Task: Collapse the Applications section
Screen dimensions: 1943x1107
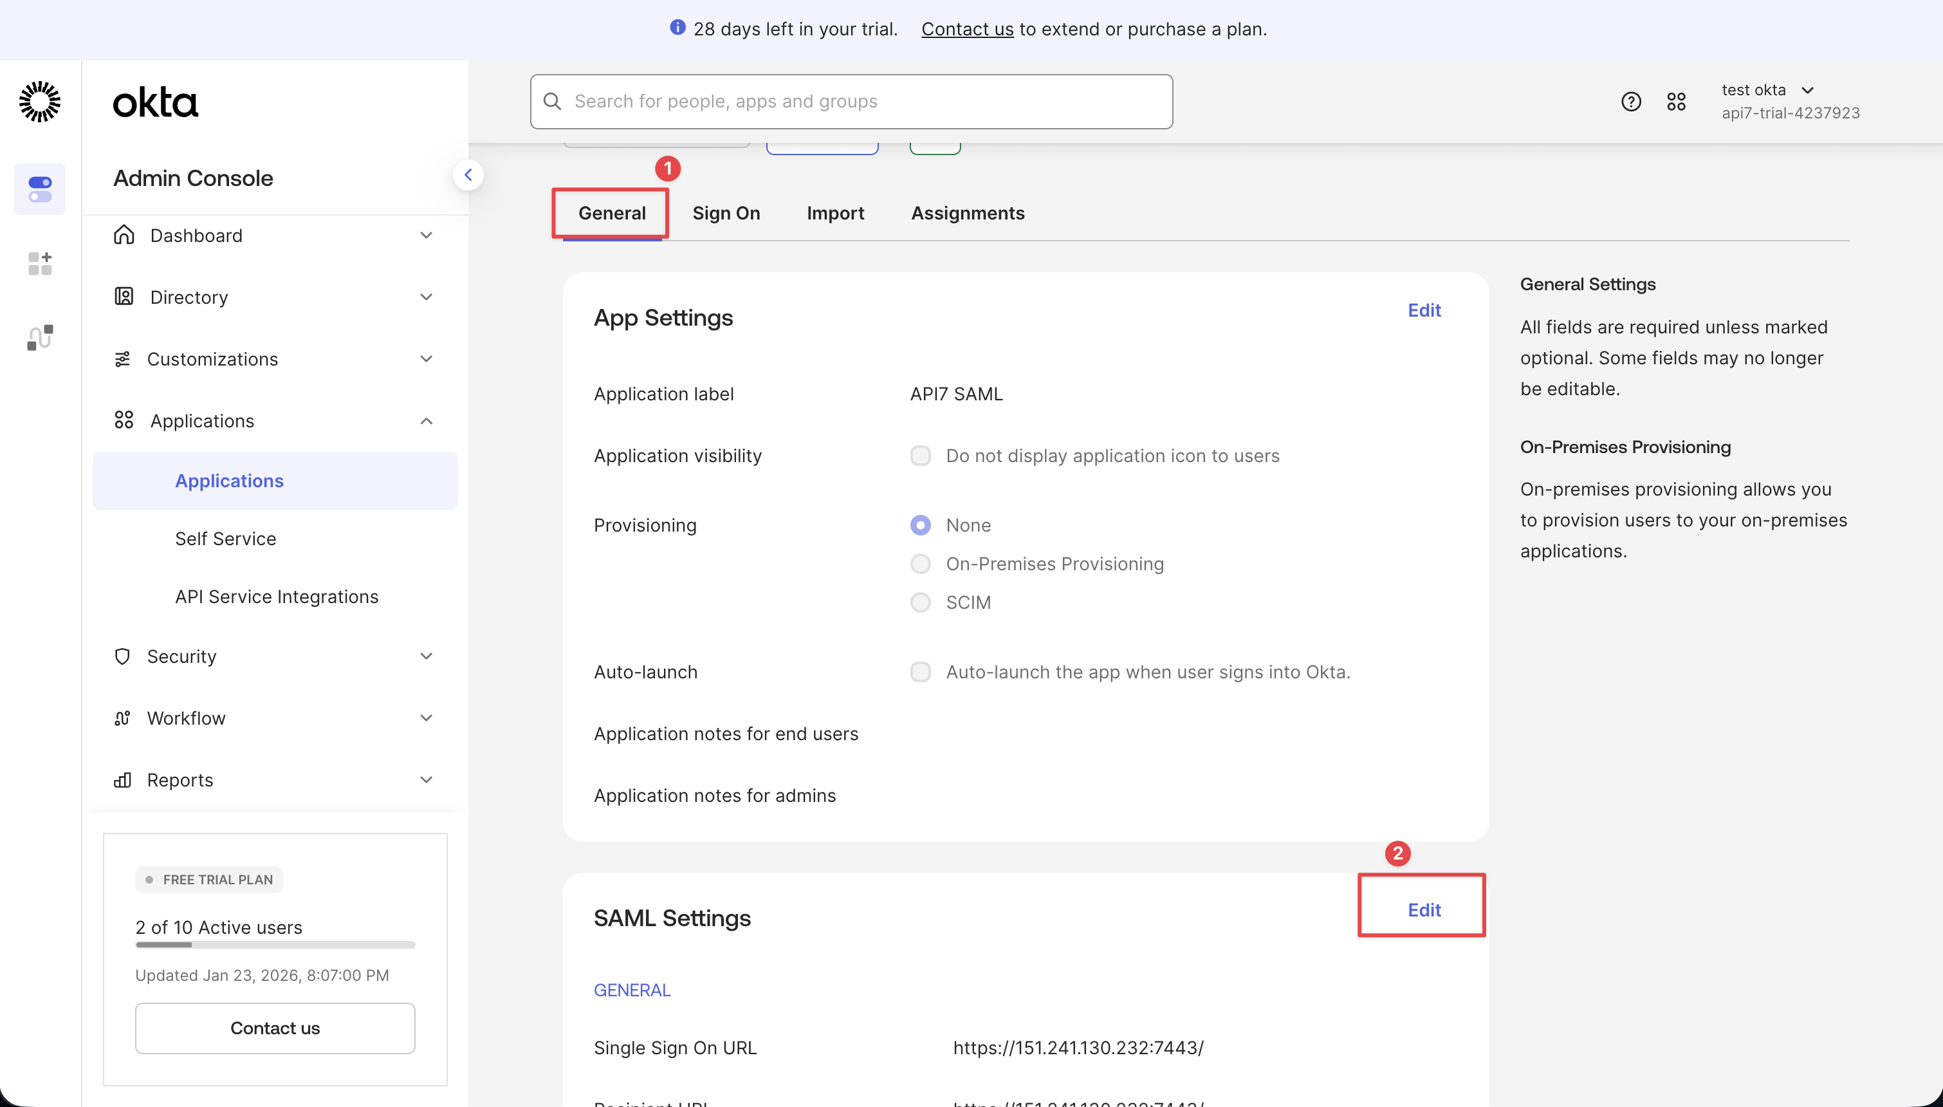Action: tap(427, 420)
